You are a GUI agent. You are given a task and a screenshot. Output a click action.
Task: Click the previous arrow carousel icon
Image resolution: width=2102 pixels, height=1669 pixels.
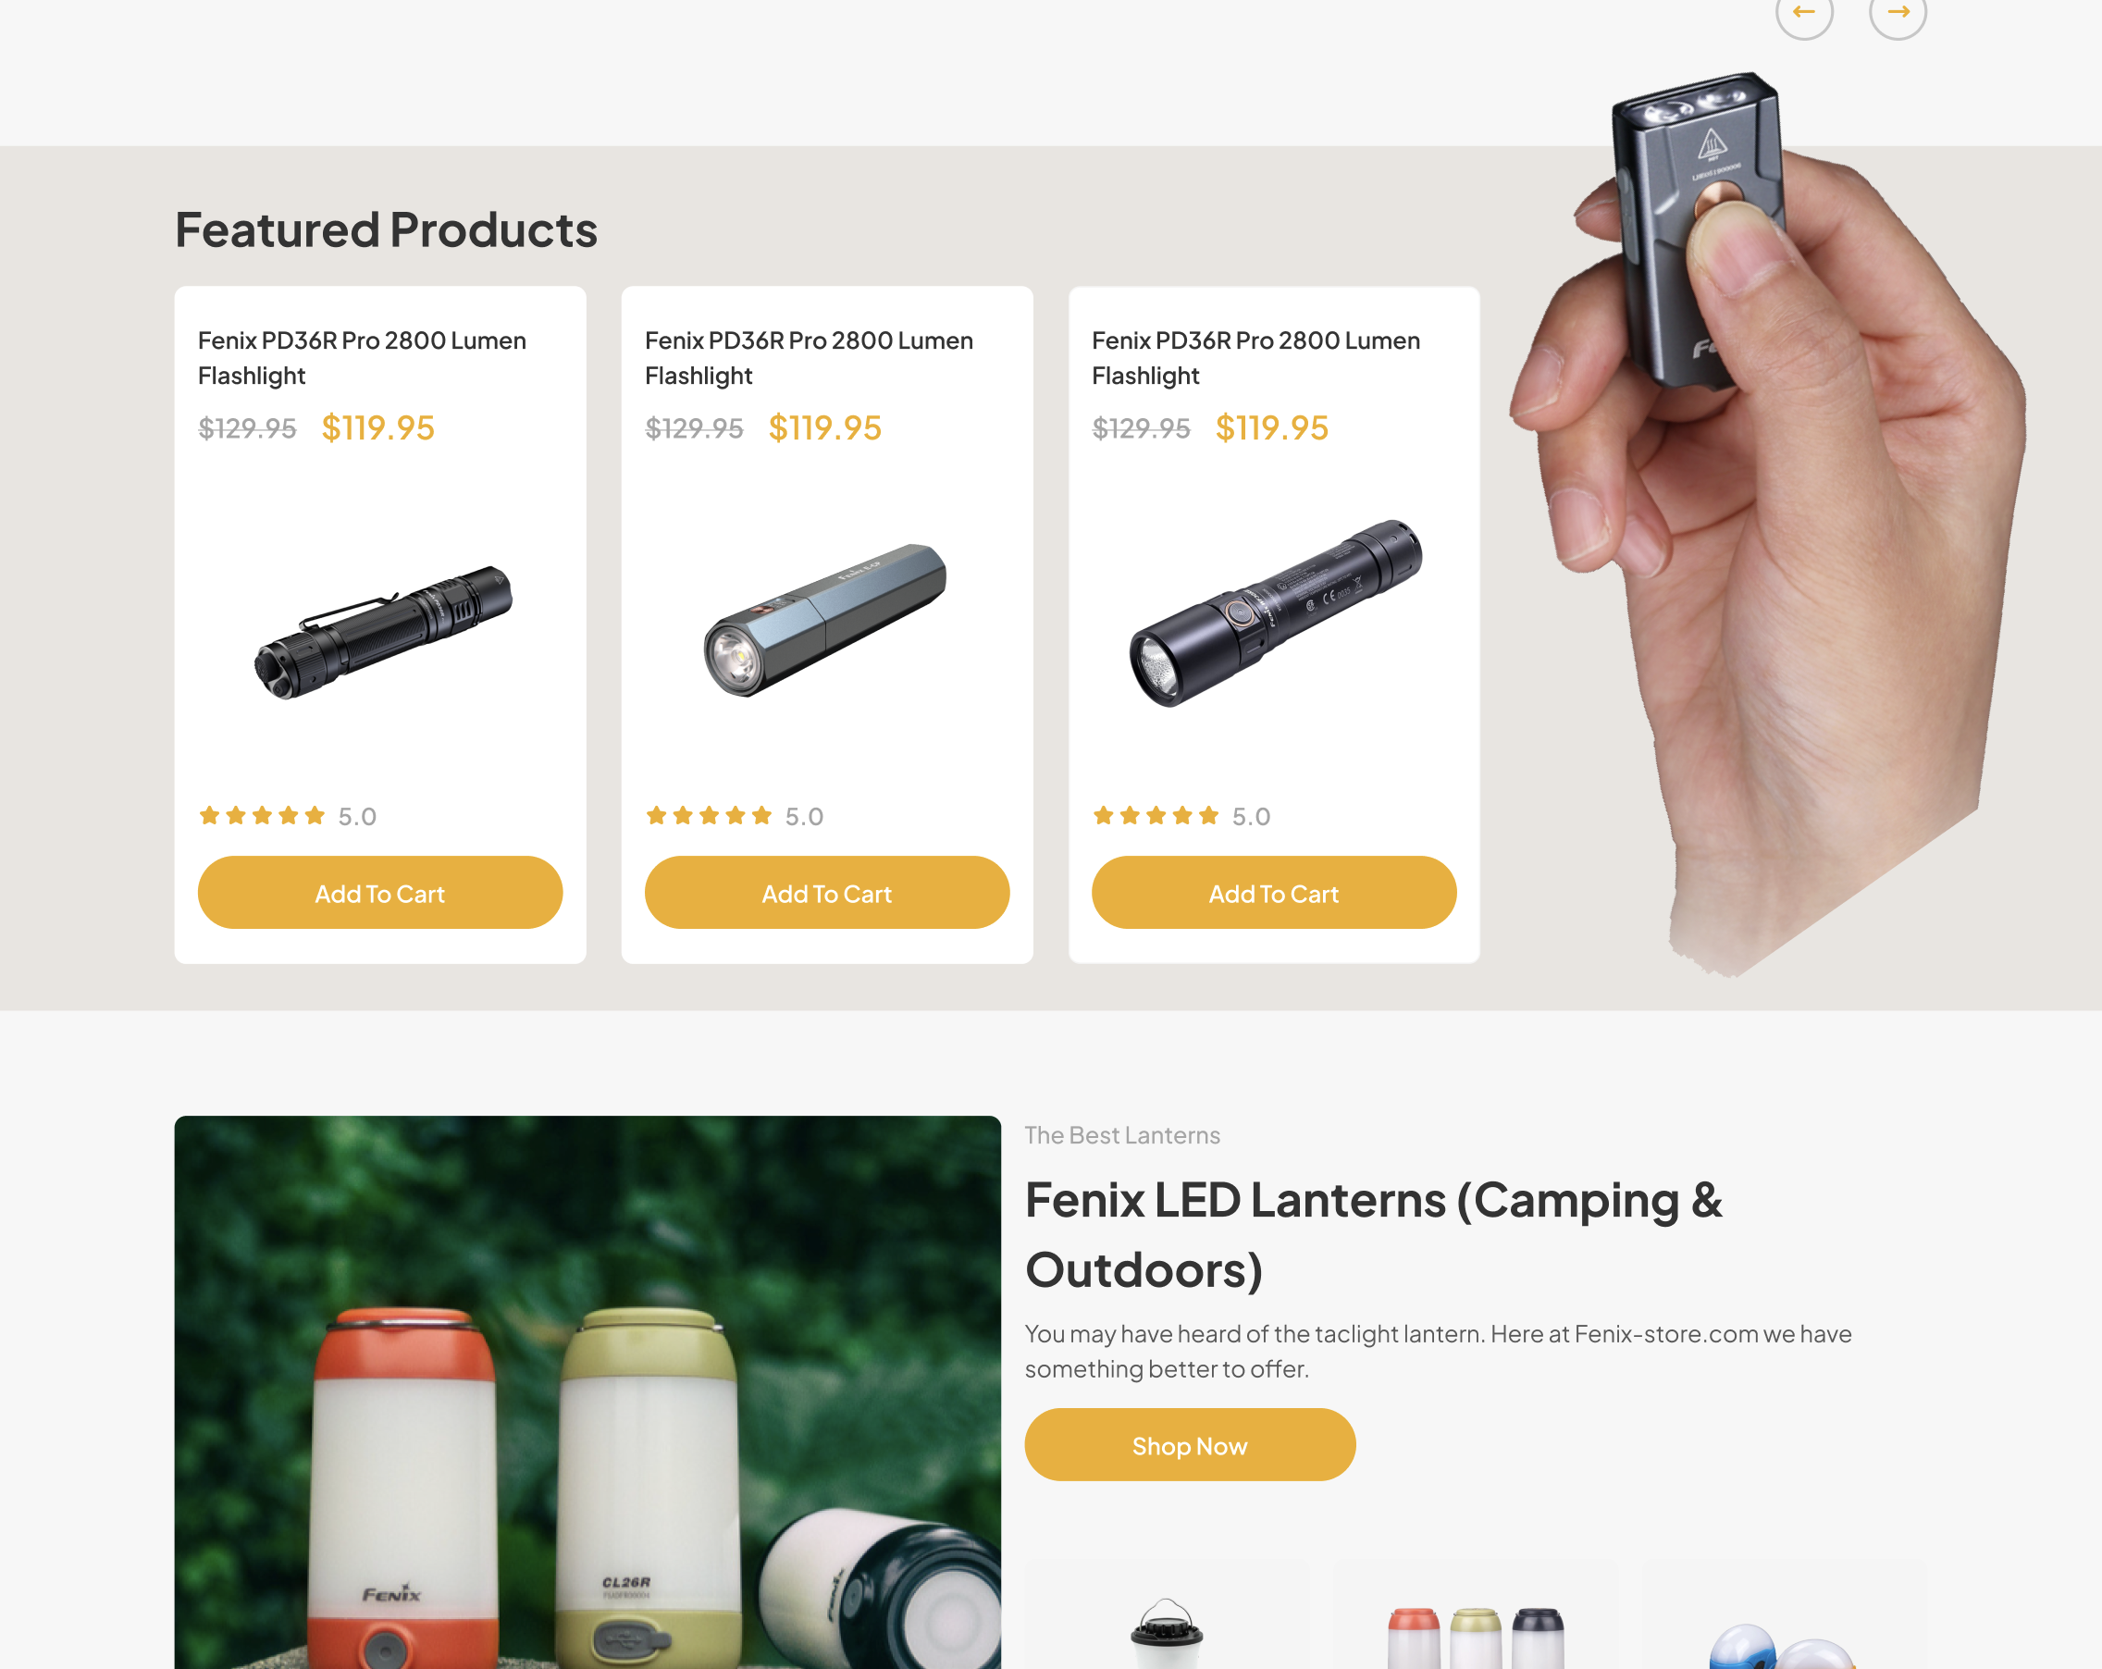tap(1804, 12)
